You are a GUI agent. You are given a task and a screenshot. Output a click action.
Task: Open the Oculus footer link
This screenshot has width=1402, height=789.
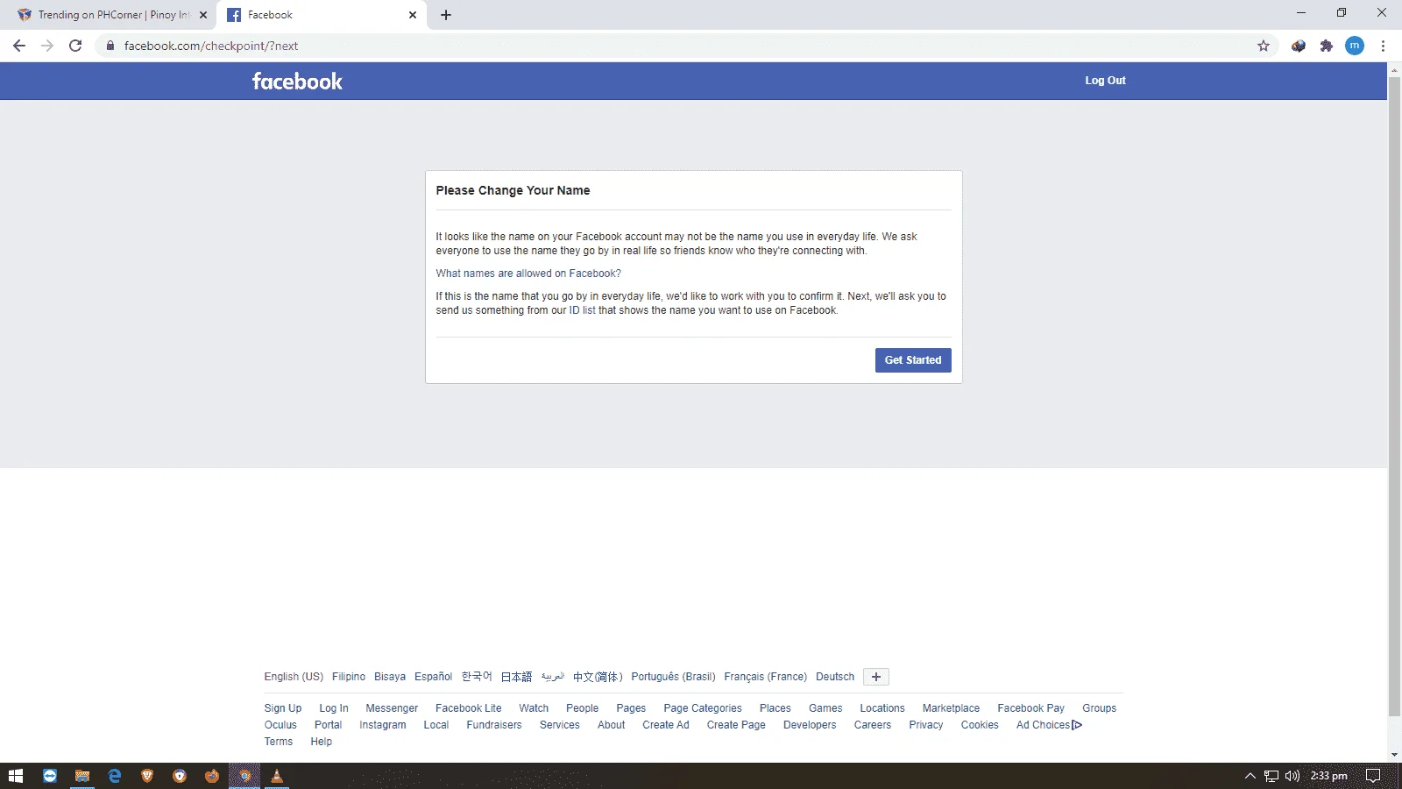click(280, 725)
